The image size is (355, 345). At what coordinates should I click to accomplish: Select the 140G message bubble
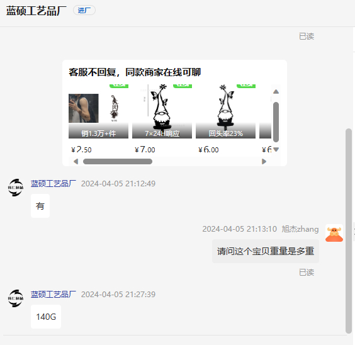[x=46, y=317]
